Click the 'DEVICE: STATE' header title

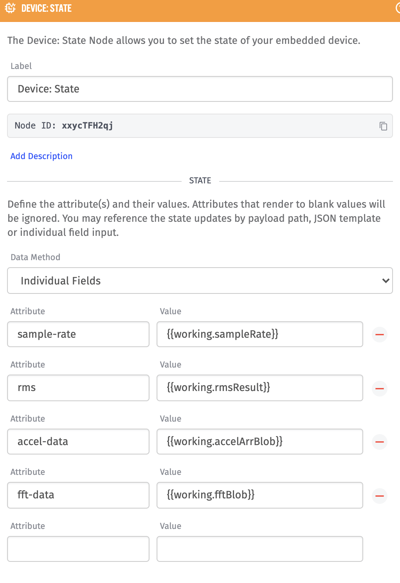coord(47,8)
